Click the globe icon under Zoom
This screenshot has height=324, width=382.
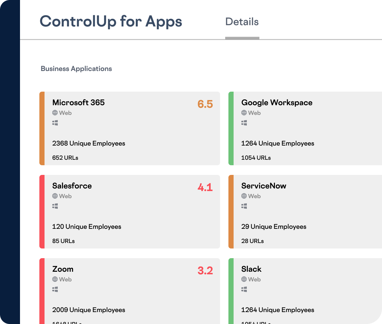click(55, 279)
